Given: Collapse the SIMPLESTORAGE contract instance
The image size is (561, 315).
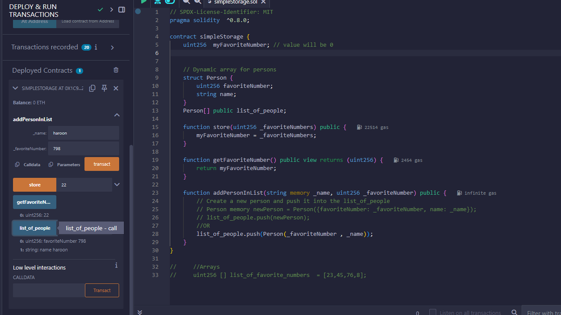Looking at the screenshot, I should coord(15,88).
